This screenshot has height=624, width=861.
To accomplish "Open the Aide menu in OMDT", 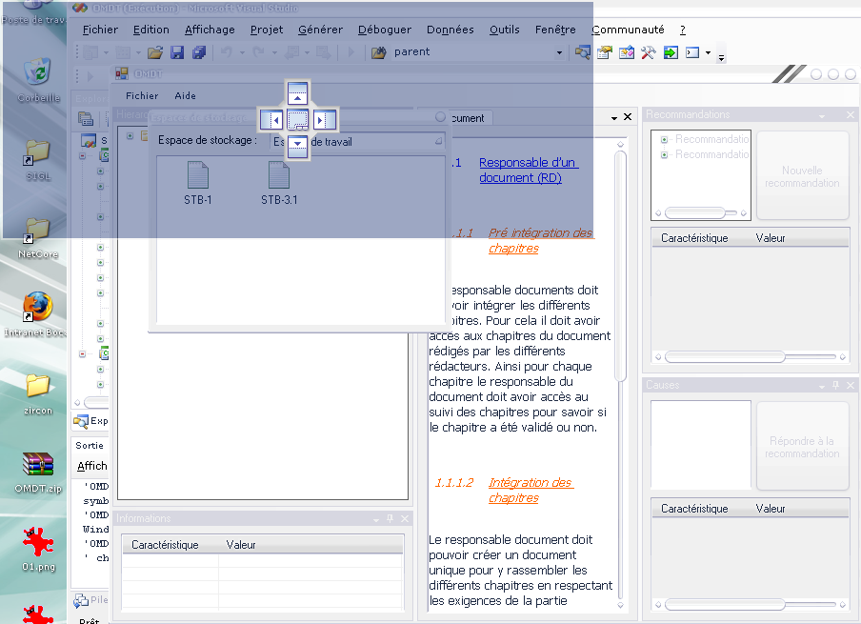I will [185, 95].
